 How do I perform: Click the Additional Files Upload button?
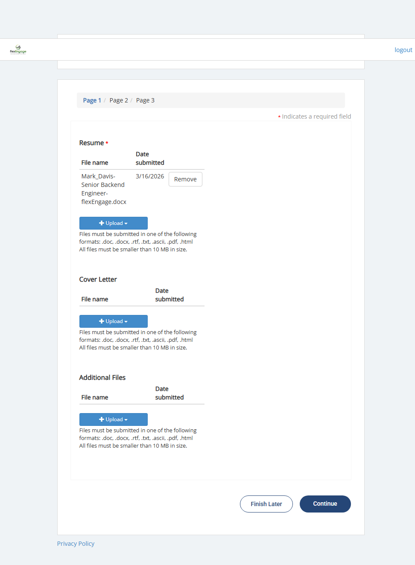[114, 419]
